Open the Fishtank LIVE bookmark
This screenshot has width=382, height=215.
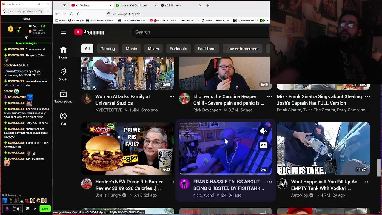coord(190,21)
